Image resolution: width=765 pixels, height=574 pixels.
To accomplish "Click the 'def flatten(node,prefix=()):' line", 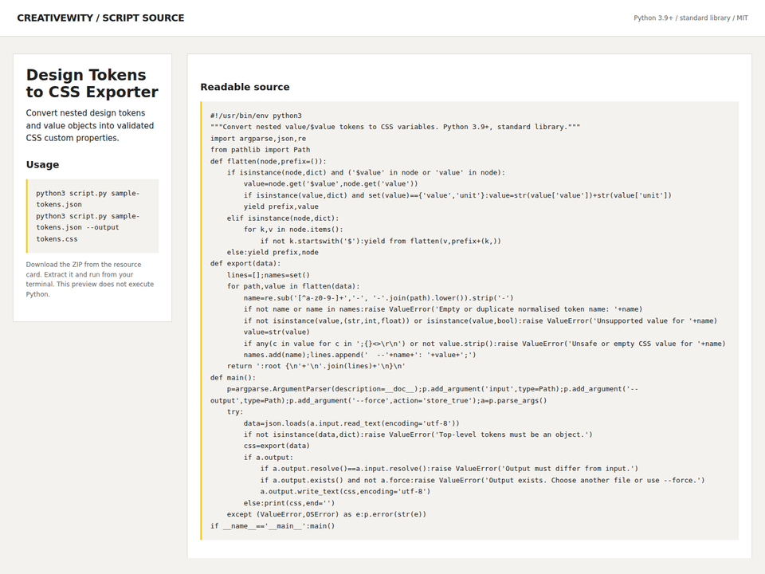I will click(x=269, y=161).
